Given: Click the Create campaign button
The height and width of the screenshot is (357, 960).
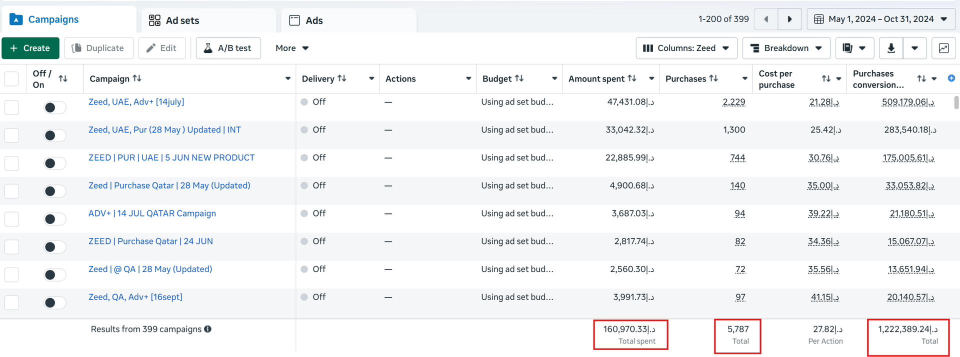Looking at the screenshot, I should [30, 48].
